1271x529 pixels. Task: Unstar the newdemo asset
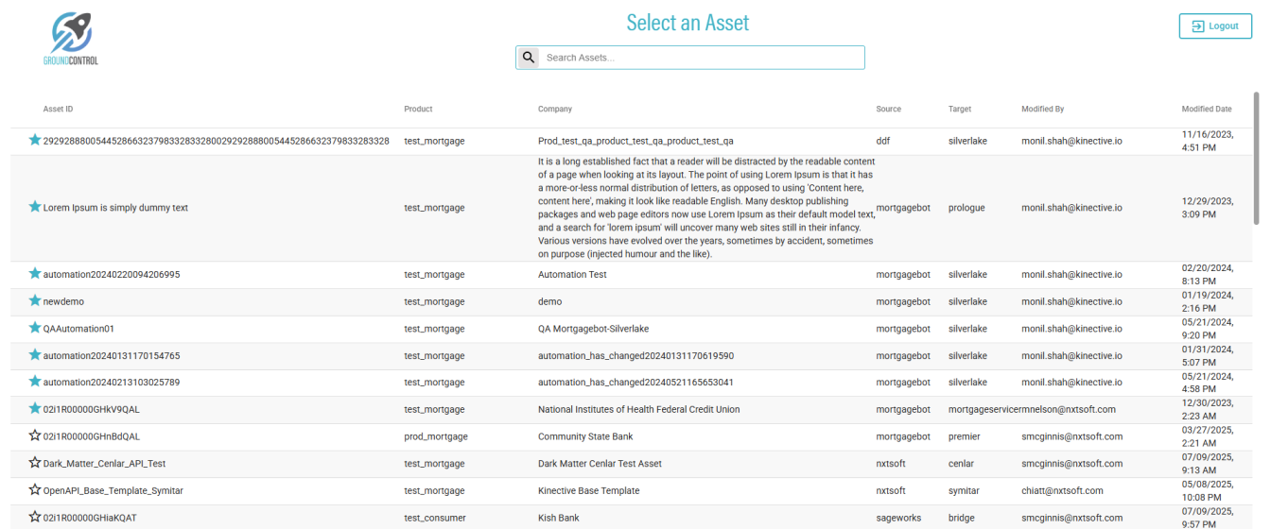click(35, 301)
